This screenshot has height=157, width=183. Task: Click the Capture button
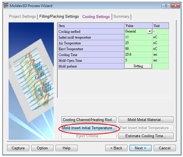[18, 148]
